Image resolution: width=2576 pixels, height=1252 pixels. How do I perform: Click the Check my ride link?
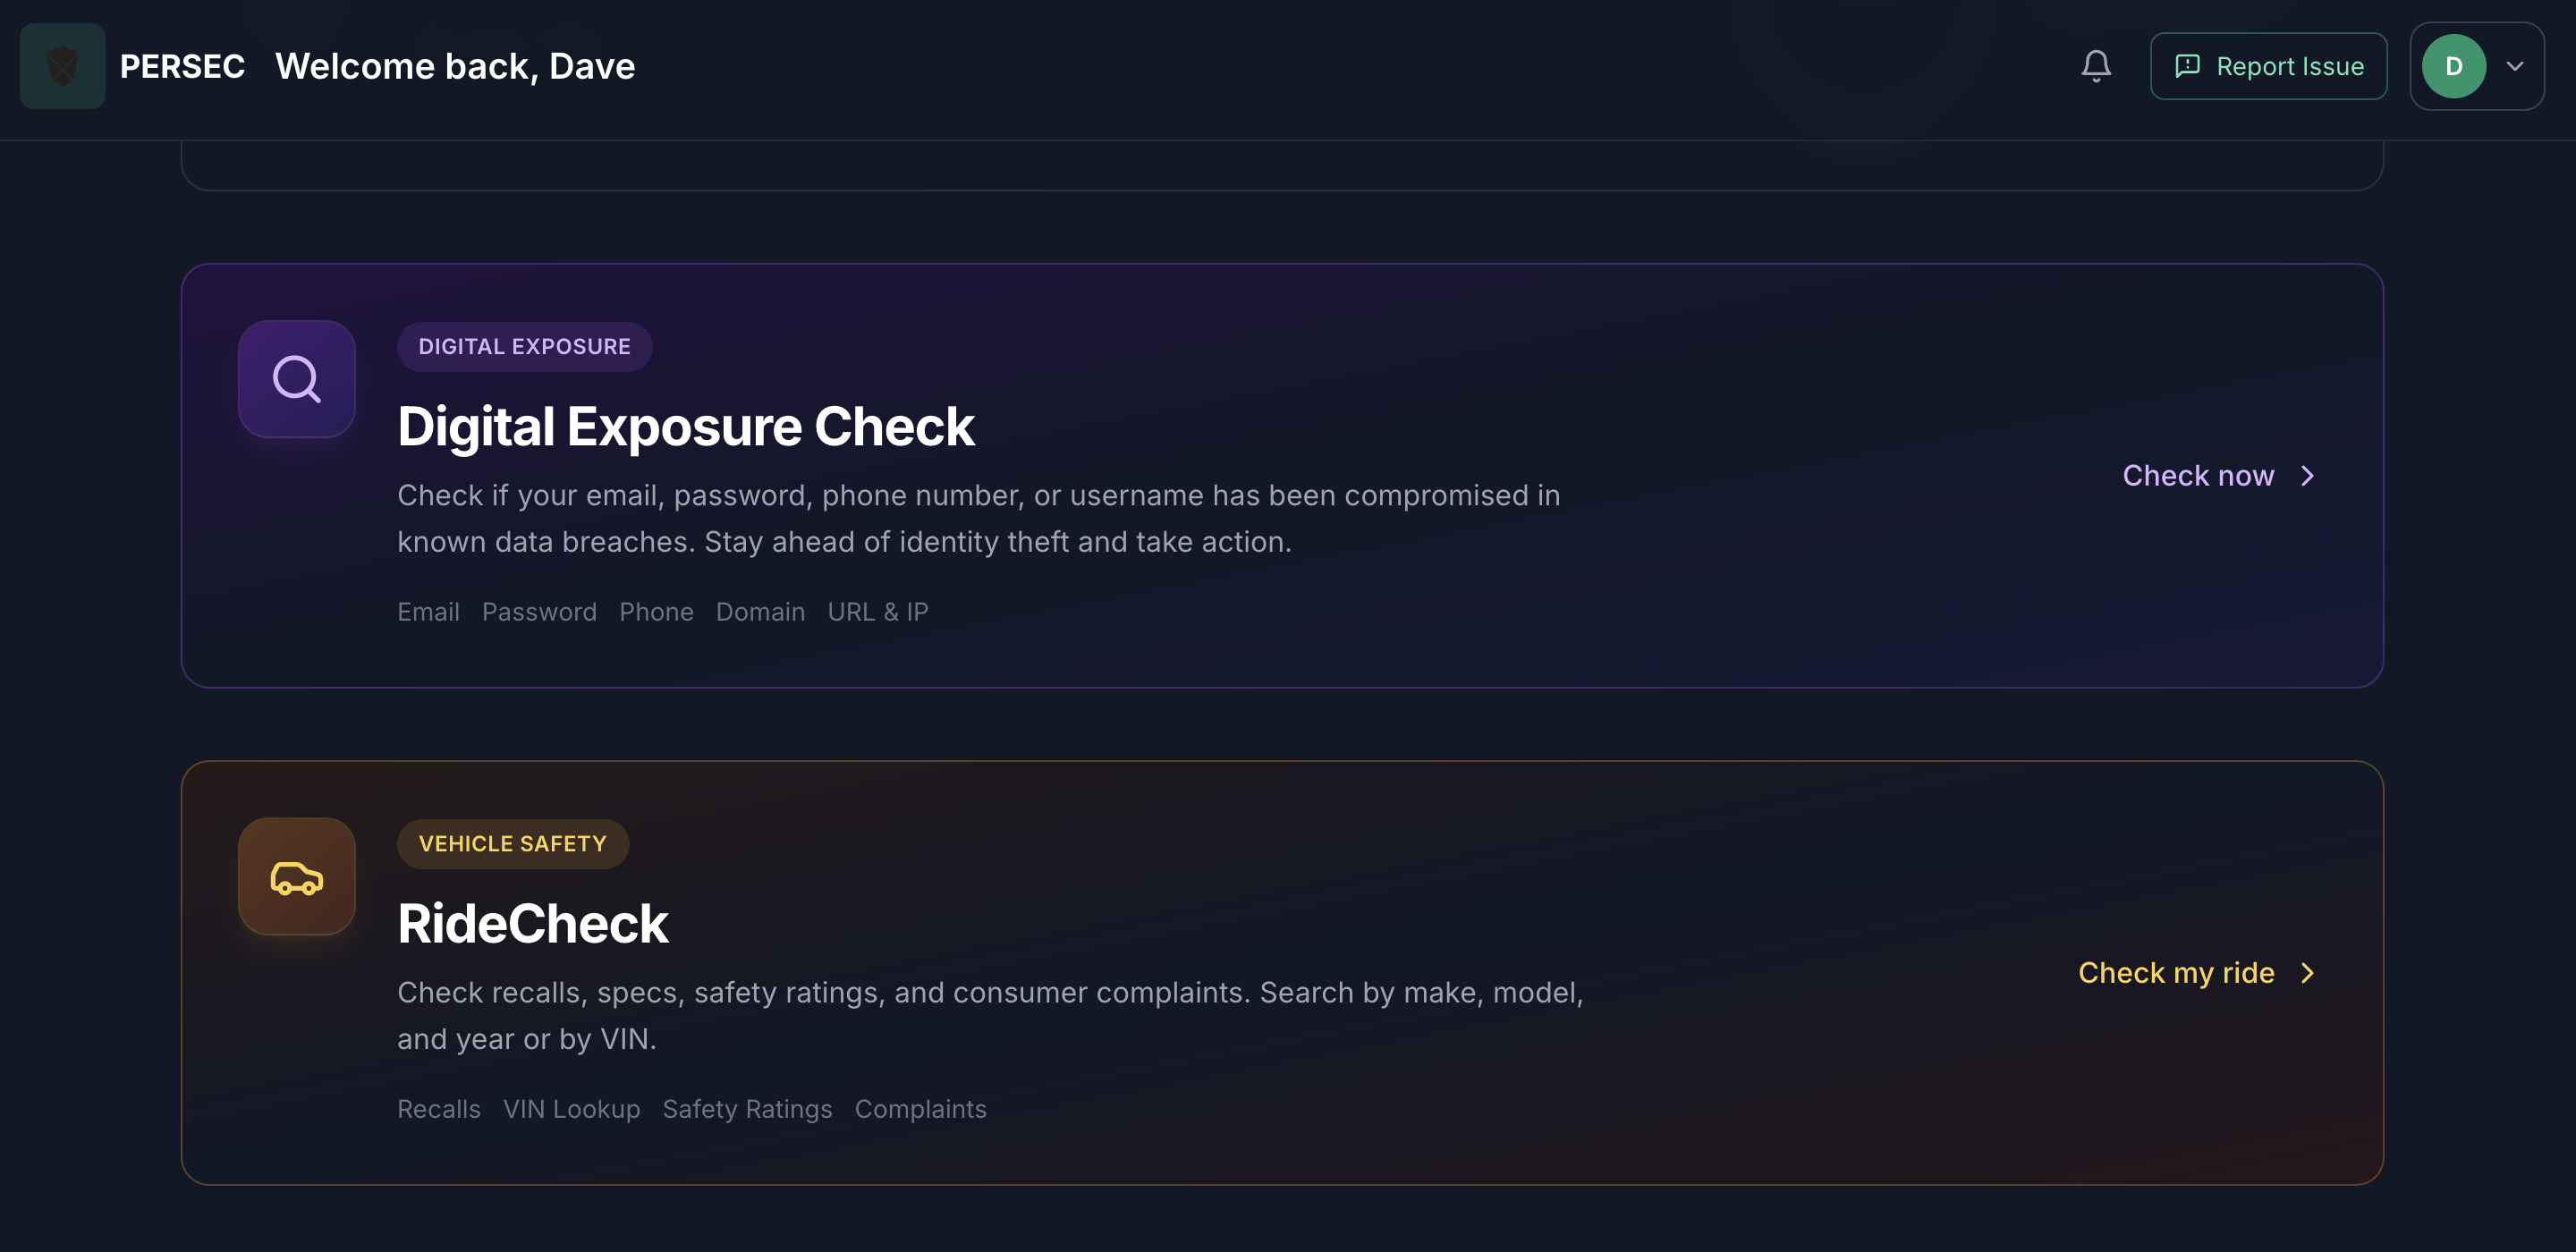coord(2176,974)
